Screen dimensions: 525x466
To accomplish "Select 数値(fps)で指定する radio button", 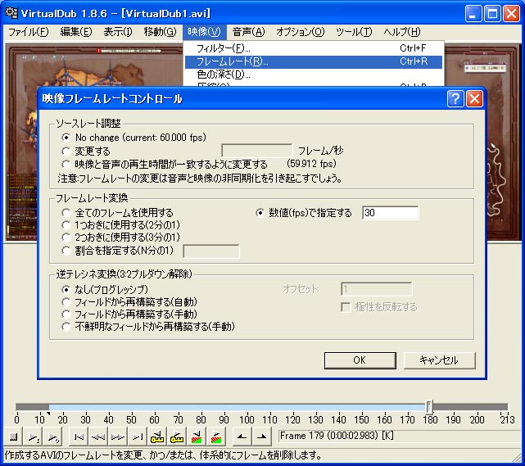I will [x=304, y=213].
